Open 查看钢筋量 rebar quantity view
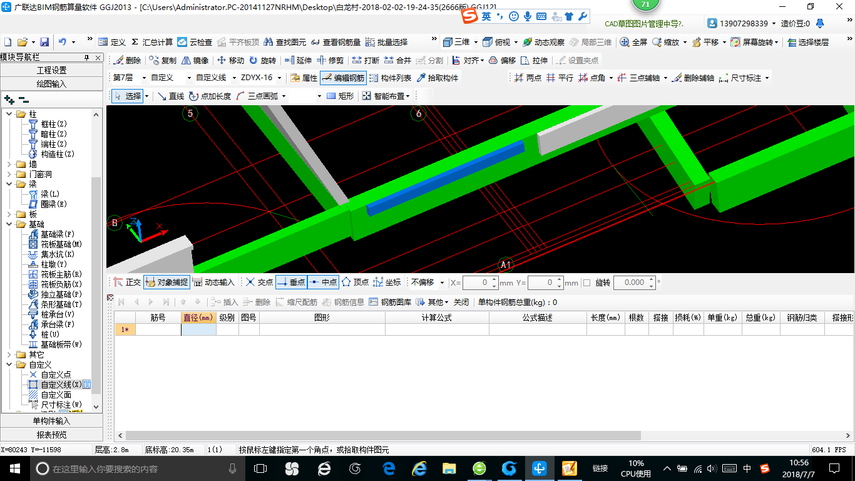 (x=335, y=42)
